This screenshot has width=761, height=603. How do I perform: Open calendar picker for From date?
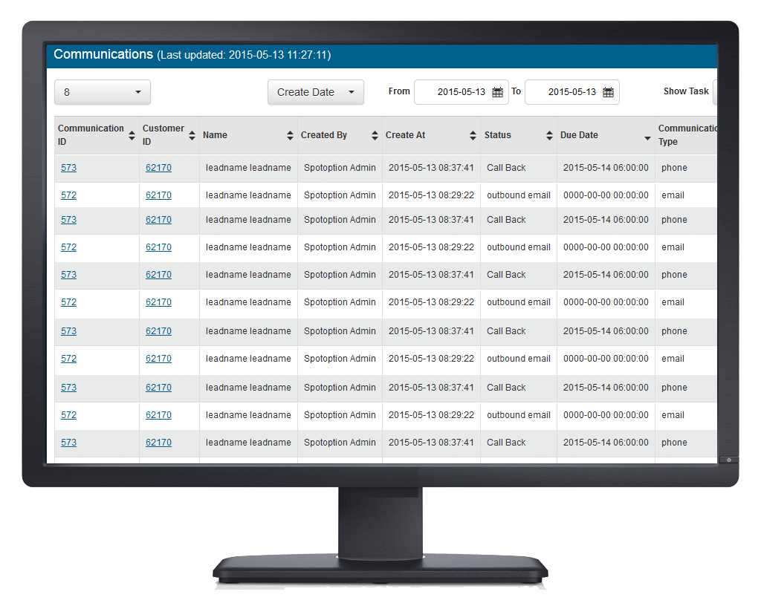[498, 92]
